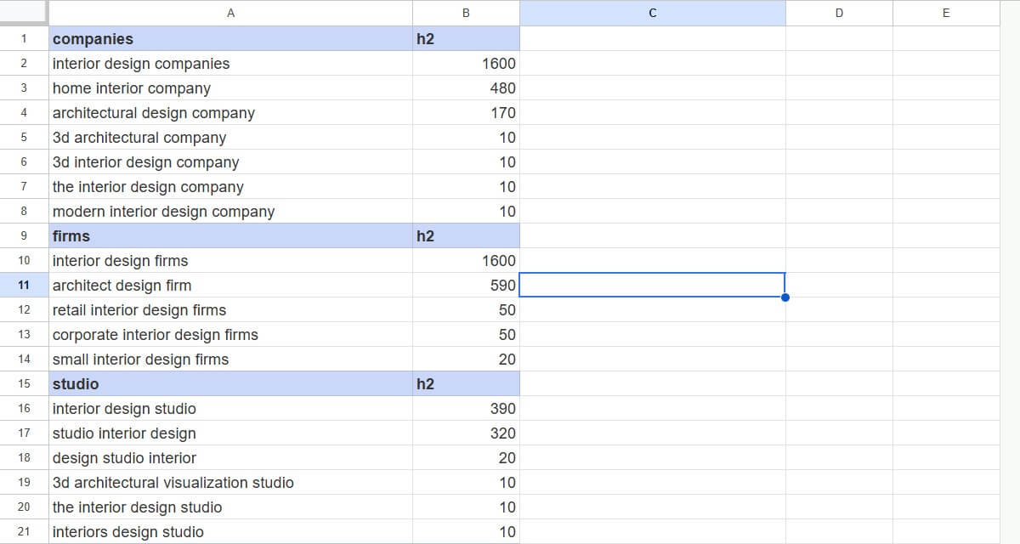Click the 'companies' heading cell
Viewport: 1020px width, 544px height.
pos(230,38)
